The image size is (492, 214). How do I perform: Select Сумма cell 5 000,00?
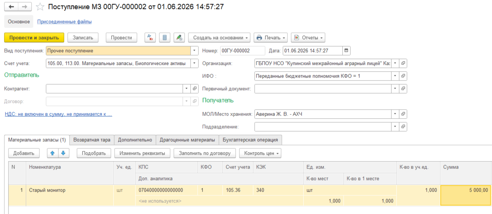(x=466, y=195)
